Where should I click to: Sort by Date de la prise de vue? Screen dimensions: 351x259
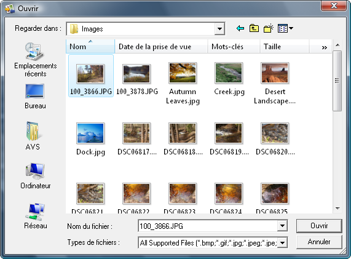(161, 47)
